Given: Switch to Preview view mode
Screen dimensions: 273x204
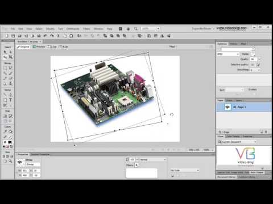Looking at the screenshot, I should click(39, 46).
